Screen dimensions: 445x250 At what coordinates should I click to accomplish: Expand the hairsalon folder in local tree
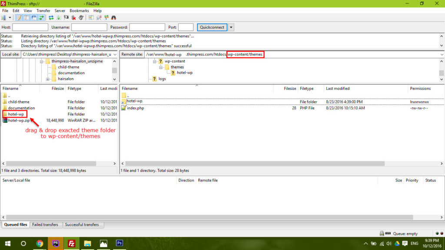click(x=48, y=79)
